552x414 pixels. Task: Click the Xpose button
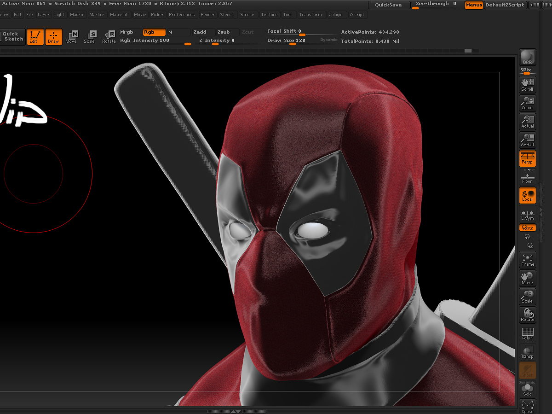(x=527, y=406)
